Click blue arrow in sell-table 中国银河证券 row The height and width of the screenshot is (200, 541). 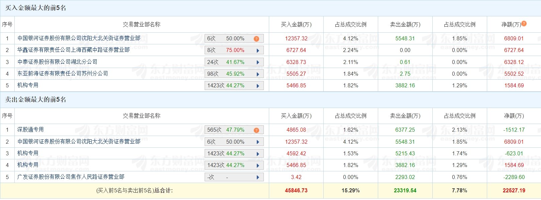coord(258,142)
